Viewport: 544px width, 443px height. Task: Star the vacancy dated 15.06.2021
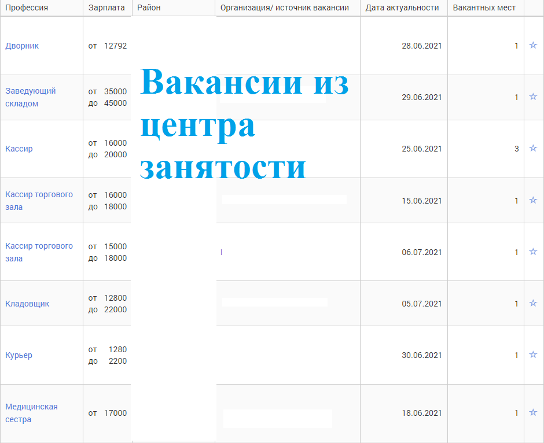tap(533, 200)
